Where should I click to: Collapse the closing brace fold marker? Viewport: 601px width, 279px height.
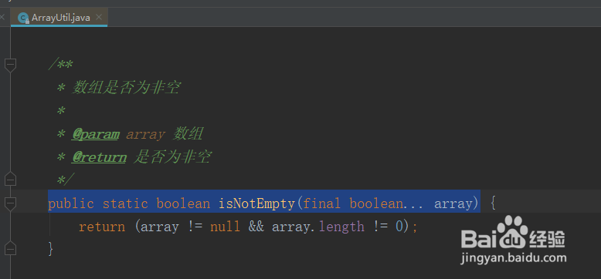pos(10,248)
